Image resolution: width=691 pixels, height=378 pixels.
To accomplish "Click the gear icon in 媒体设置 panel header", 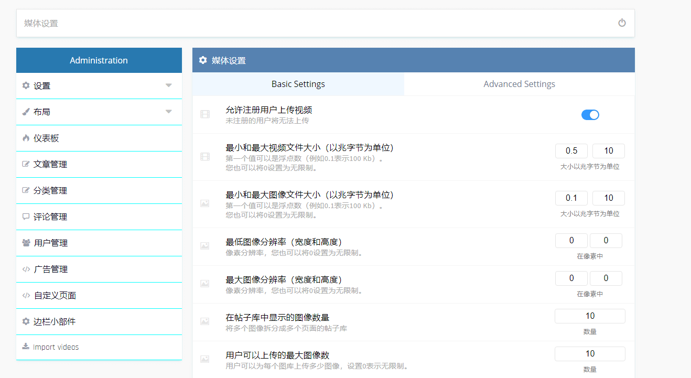I will [x=203, y=60].
